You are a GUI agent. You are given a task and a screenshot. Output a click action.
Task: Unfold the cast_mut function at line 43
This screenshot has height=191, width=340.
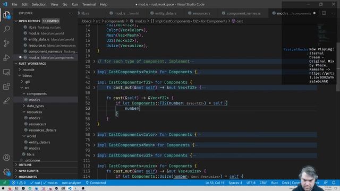95,88
